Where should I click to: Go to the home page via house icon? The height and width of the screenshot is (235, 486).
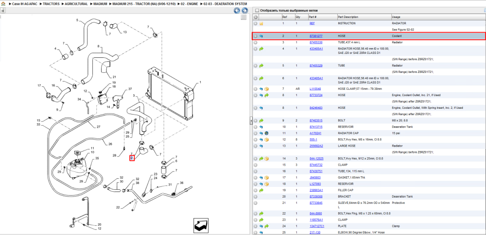(x=3, y=4)
